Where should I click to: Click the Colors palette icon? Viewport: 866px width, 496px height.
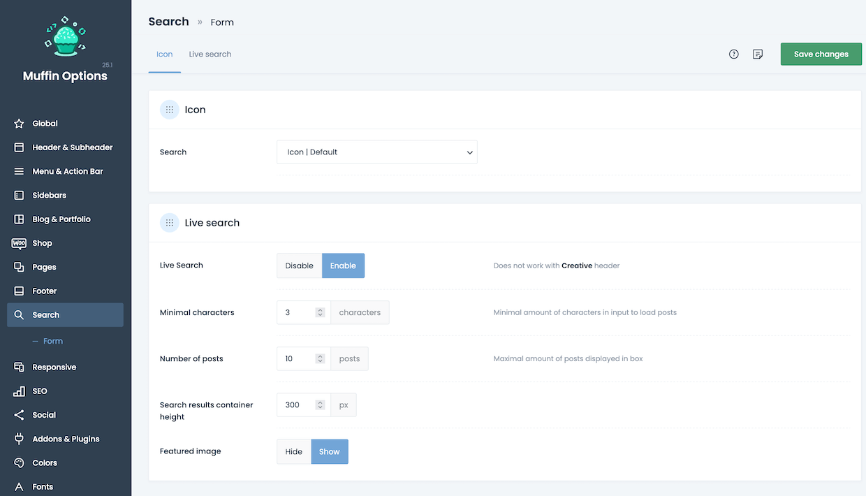(x=19, y=462)
